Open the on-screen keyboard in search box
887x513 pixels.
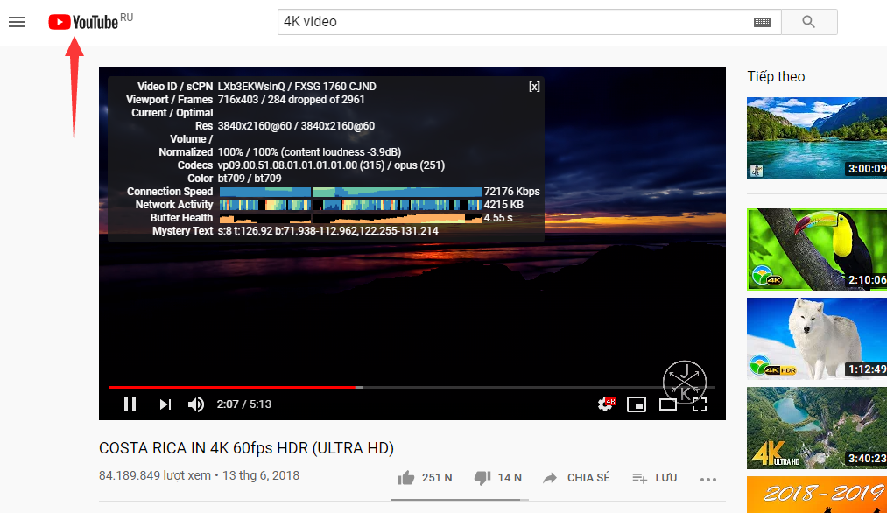click(x=762, y=22)
